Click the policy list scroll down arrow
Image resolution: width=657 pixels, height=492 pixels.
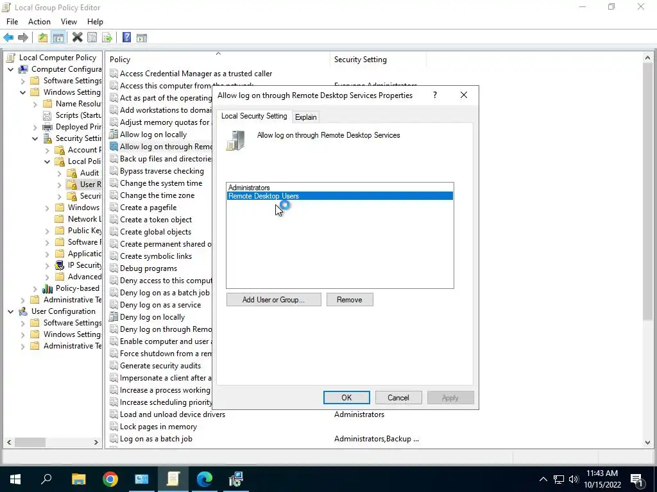coord(648,442)
